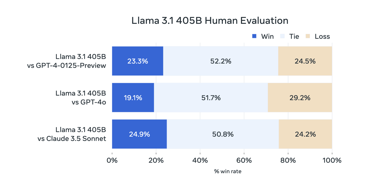Click the beige Loss legend swatch
This screenshot has width=388, height=194.
(308, 36)
